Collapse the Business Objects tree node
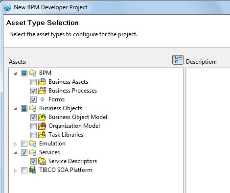This screenshot has height=193, width=230. pyautogui.click(x=15, y=109)
